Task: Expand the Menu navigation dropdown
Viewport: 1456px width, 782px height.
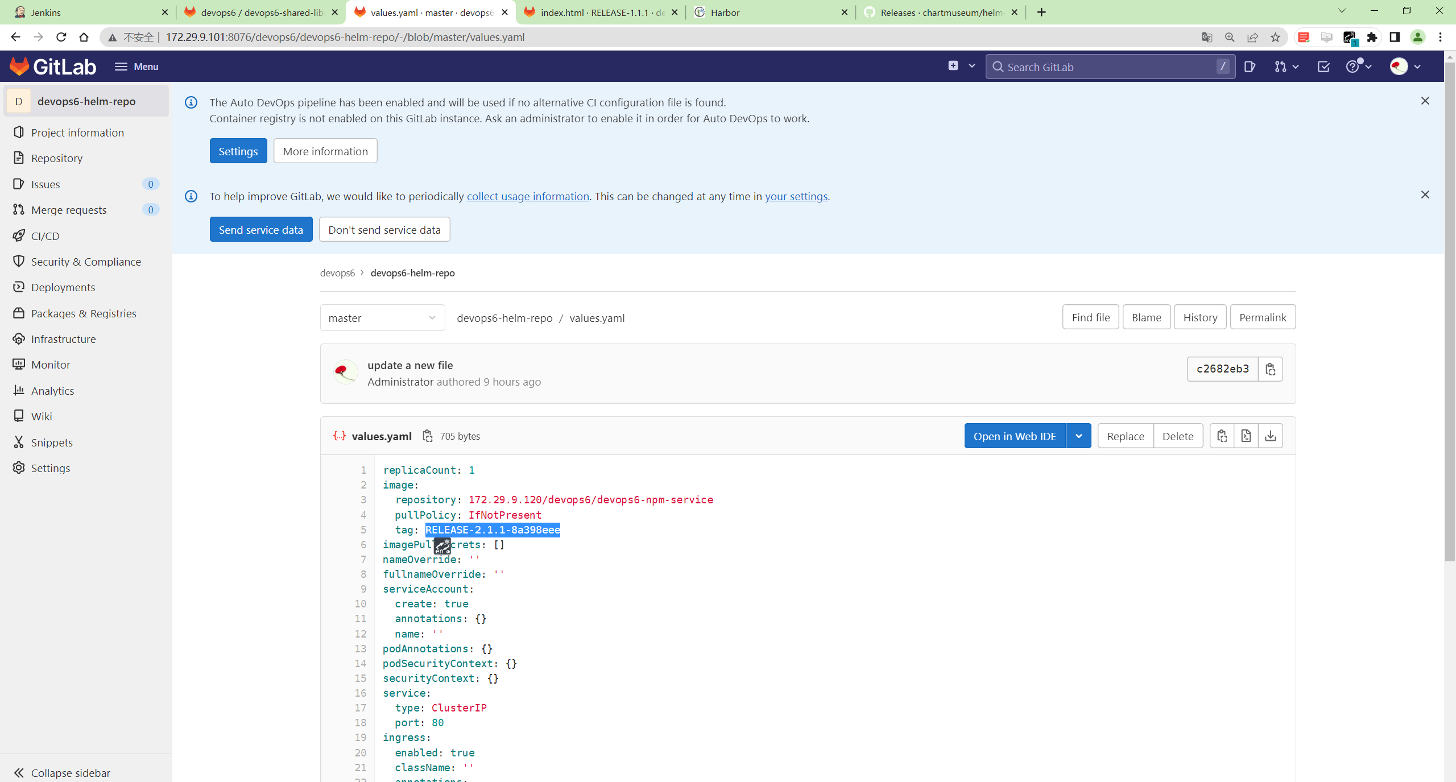Action: click(x=135, y=65)
